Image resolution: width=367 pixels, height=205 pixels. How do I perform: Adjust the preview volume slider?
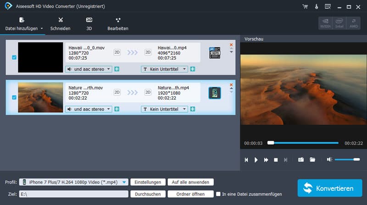(x=347, y=159)
